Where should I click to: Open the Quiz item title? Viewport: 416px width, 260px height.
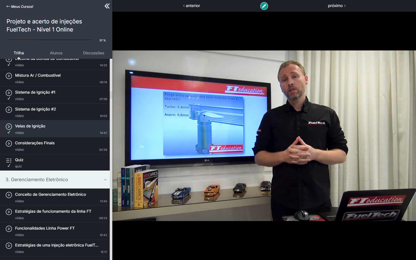[x=19, y=160]
